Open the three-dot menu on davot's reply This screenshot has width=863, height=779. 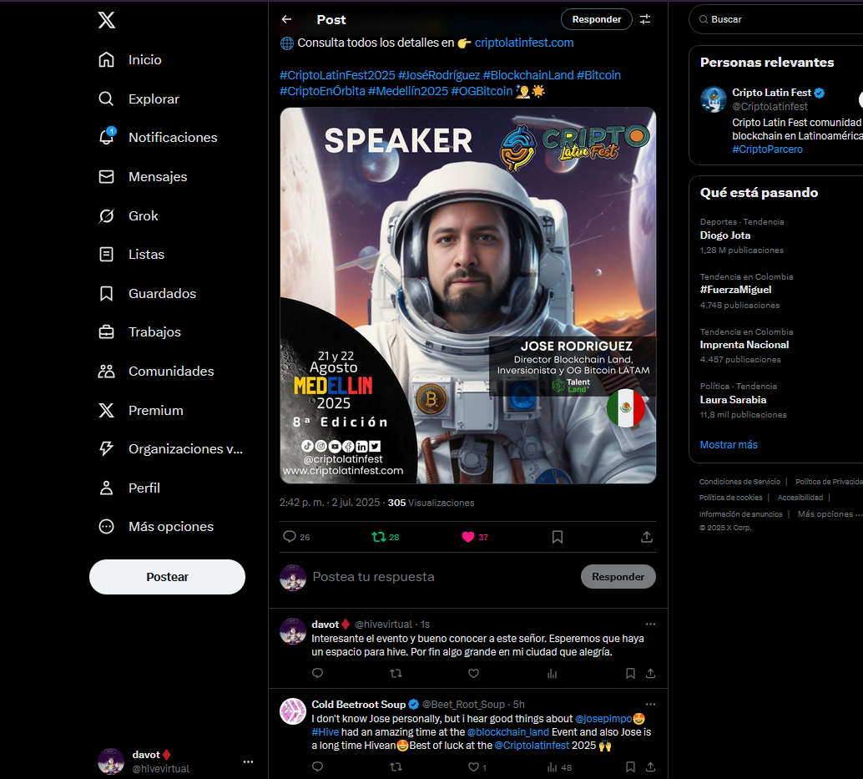pos(650,624)
